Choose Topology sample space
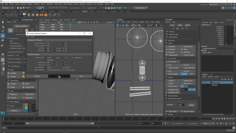Viewport: 236px width, 133px height. [x=46, y=60]
